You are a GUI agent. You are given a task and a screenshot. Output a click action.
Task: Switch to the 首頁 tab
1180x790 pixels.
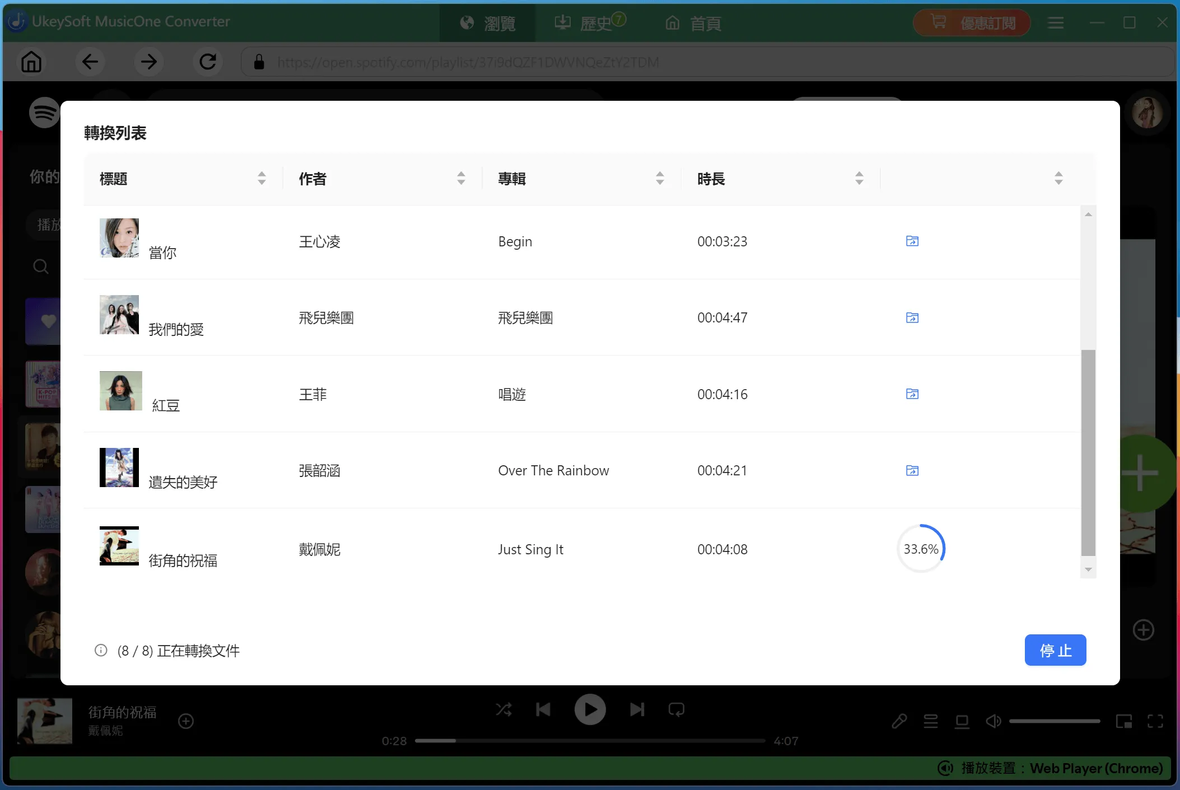693,23
